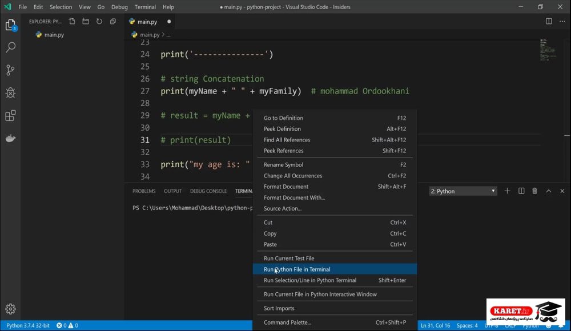Image resolution: width=571 pixels, height=331 pixels.
Task: Choose Rename Symbol
Action: (x=335, y=164)
